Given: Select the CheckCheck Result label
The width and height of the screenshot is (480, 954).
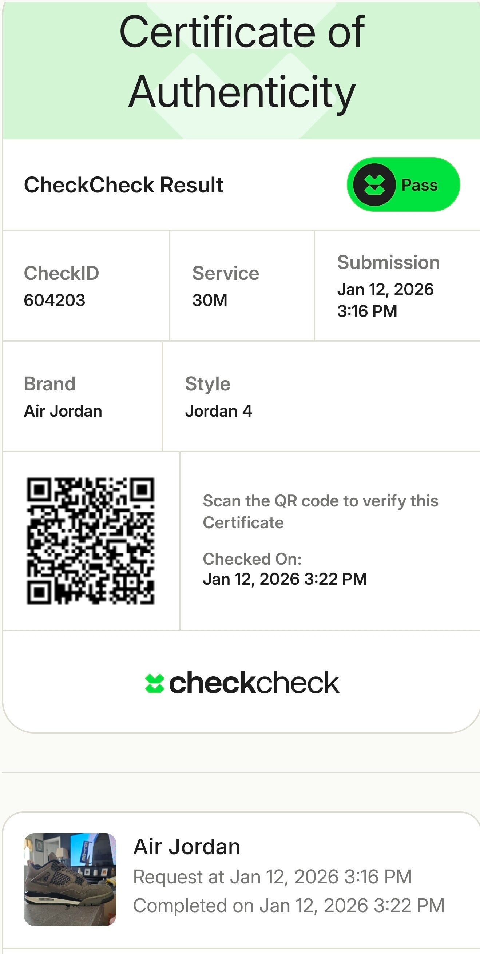Looking at the screenshot, I should tap(123, 185).
